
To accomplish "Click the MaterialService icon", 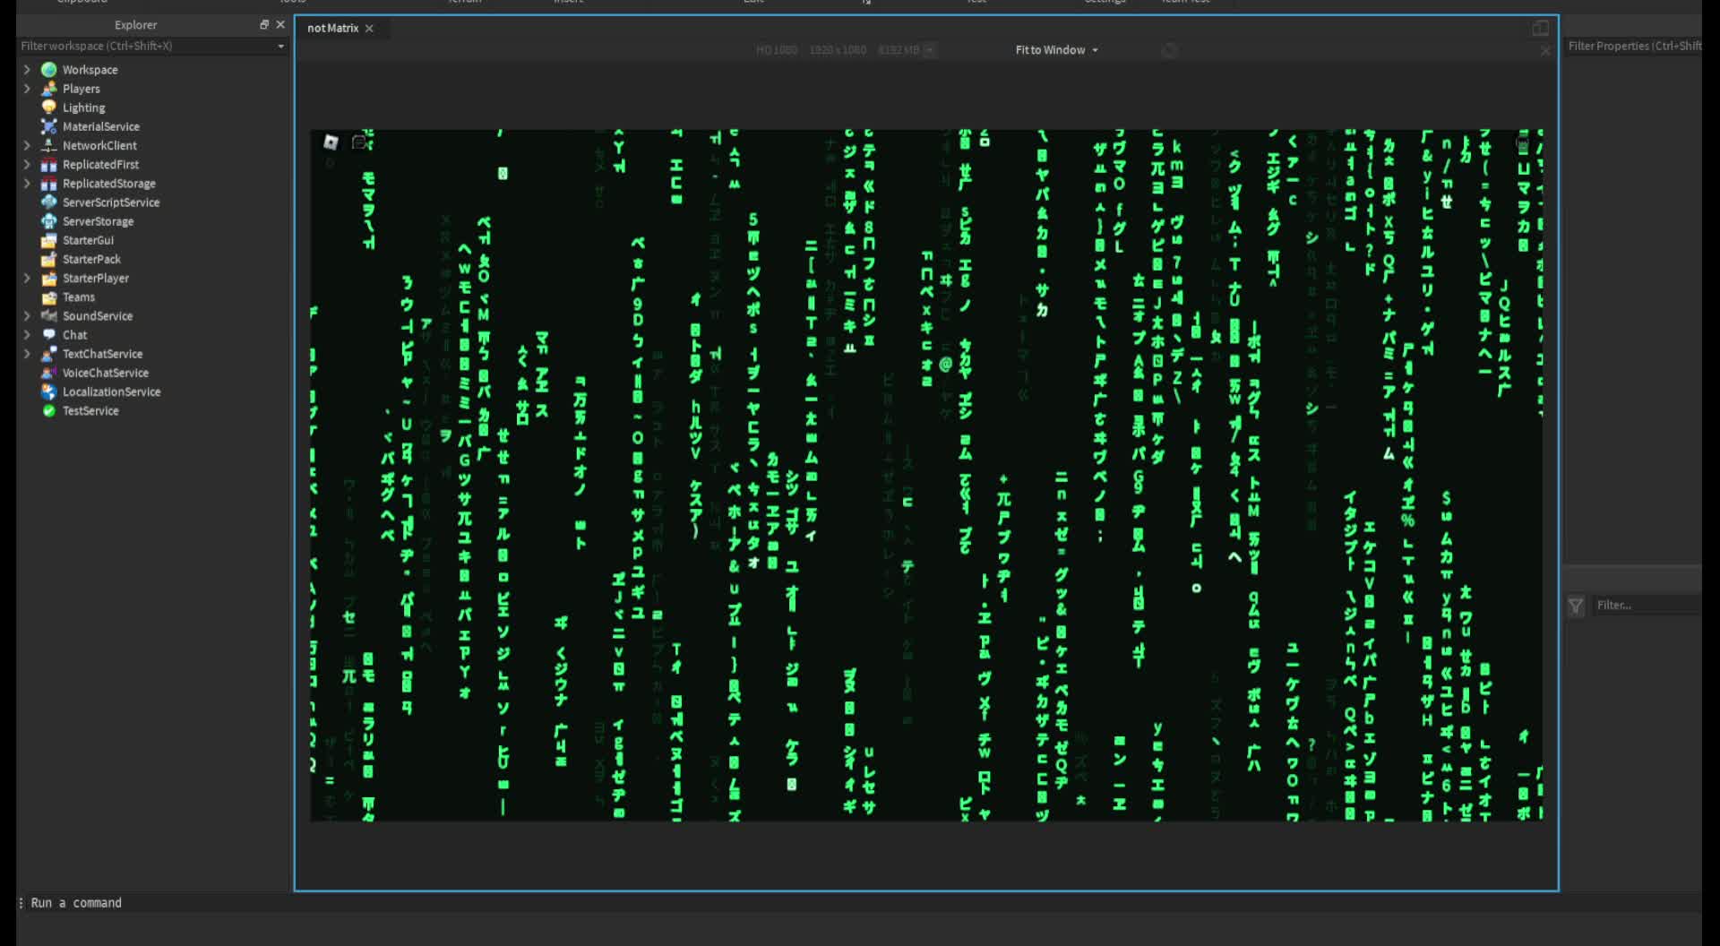I will [x=48, y=125].
